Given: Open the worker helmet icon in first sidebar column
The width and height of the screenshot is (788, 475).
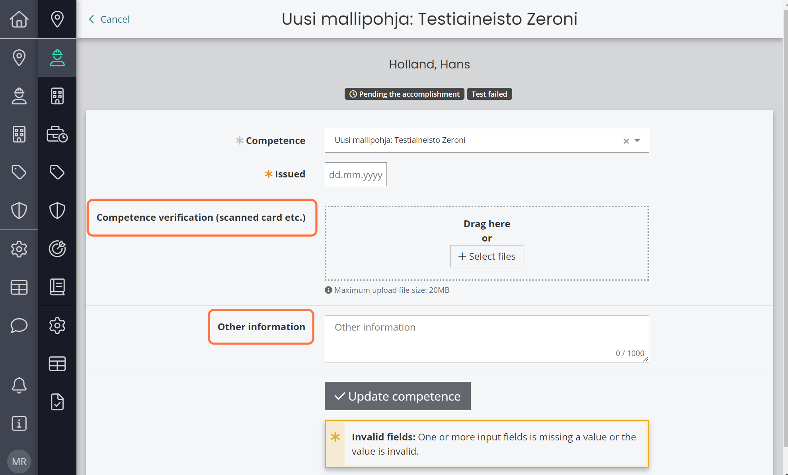Looking at the screenshot, I should (19, 96).
